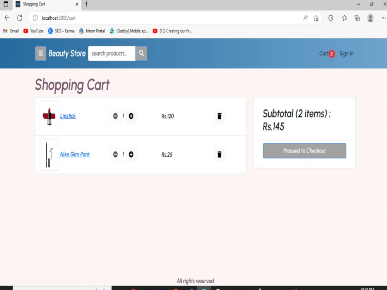387x290 pixels.
Task: Open the Gatsby Mobile ap... bookmark
Action: pos(128,31)
